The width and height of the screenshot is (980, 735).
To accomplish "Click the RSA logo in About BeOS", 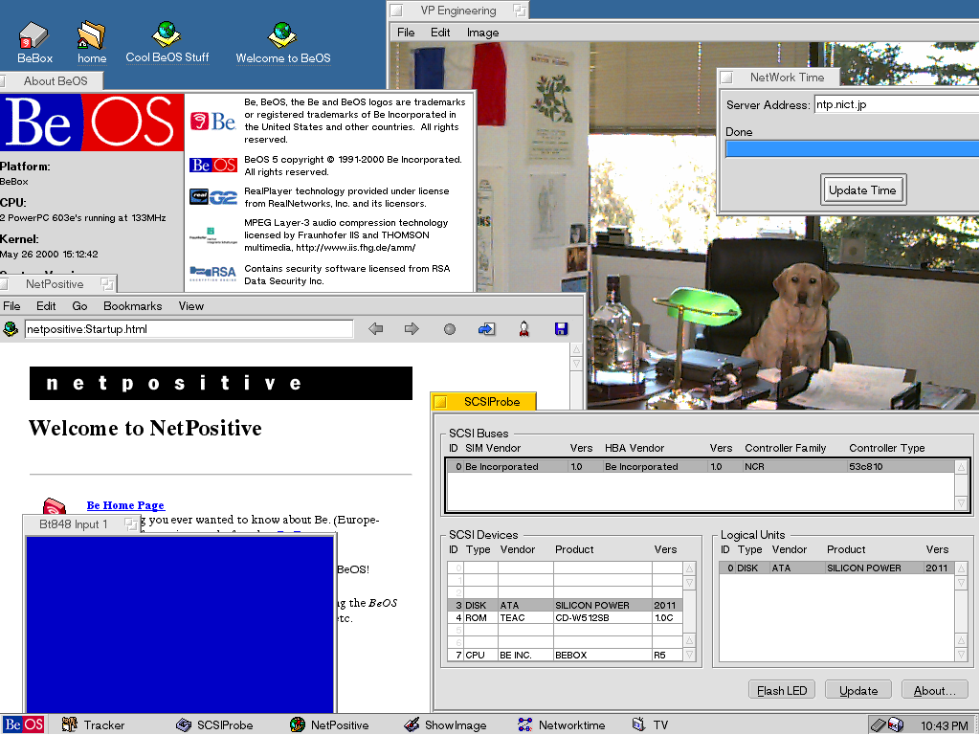I will point(213,273).
